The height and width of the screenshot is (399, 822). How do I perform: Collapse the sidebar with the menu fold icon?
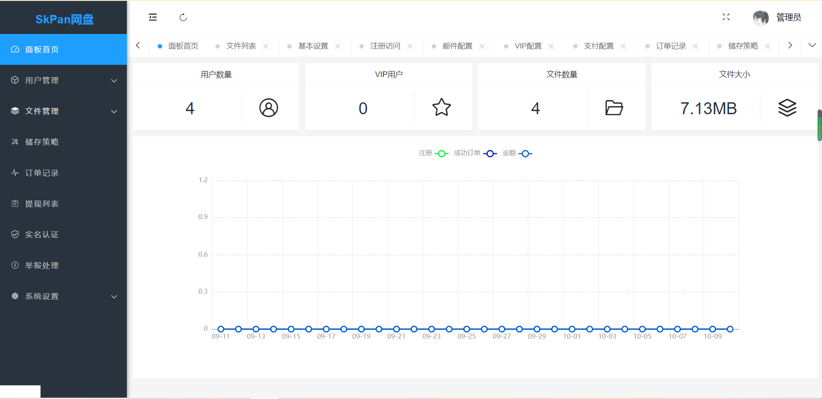(x=153, y=17)
